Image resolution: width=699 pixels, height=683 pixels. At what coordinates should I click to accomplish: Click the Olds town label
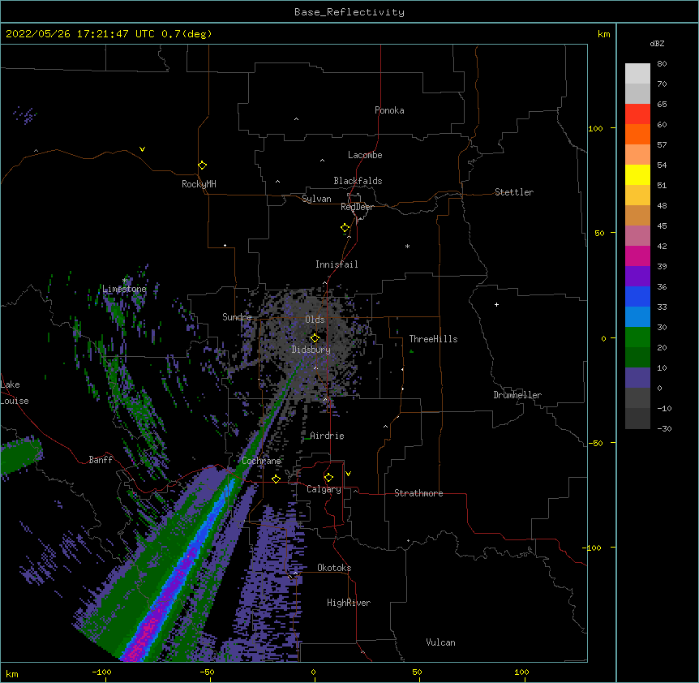click(315, 320)
